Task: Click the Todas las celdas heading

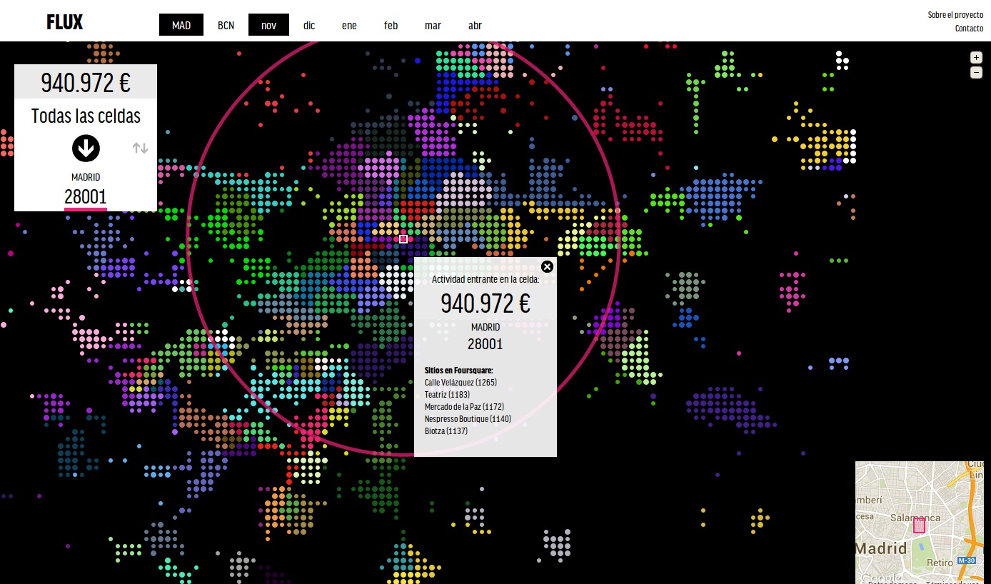Action: pyautogui.click(x=86, y=116)
